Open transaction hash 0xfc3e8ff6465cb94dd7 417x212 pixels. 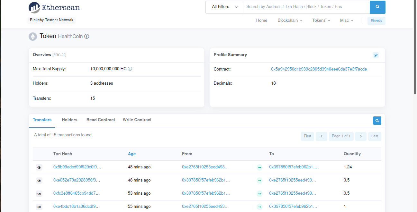pos(77,193)
